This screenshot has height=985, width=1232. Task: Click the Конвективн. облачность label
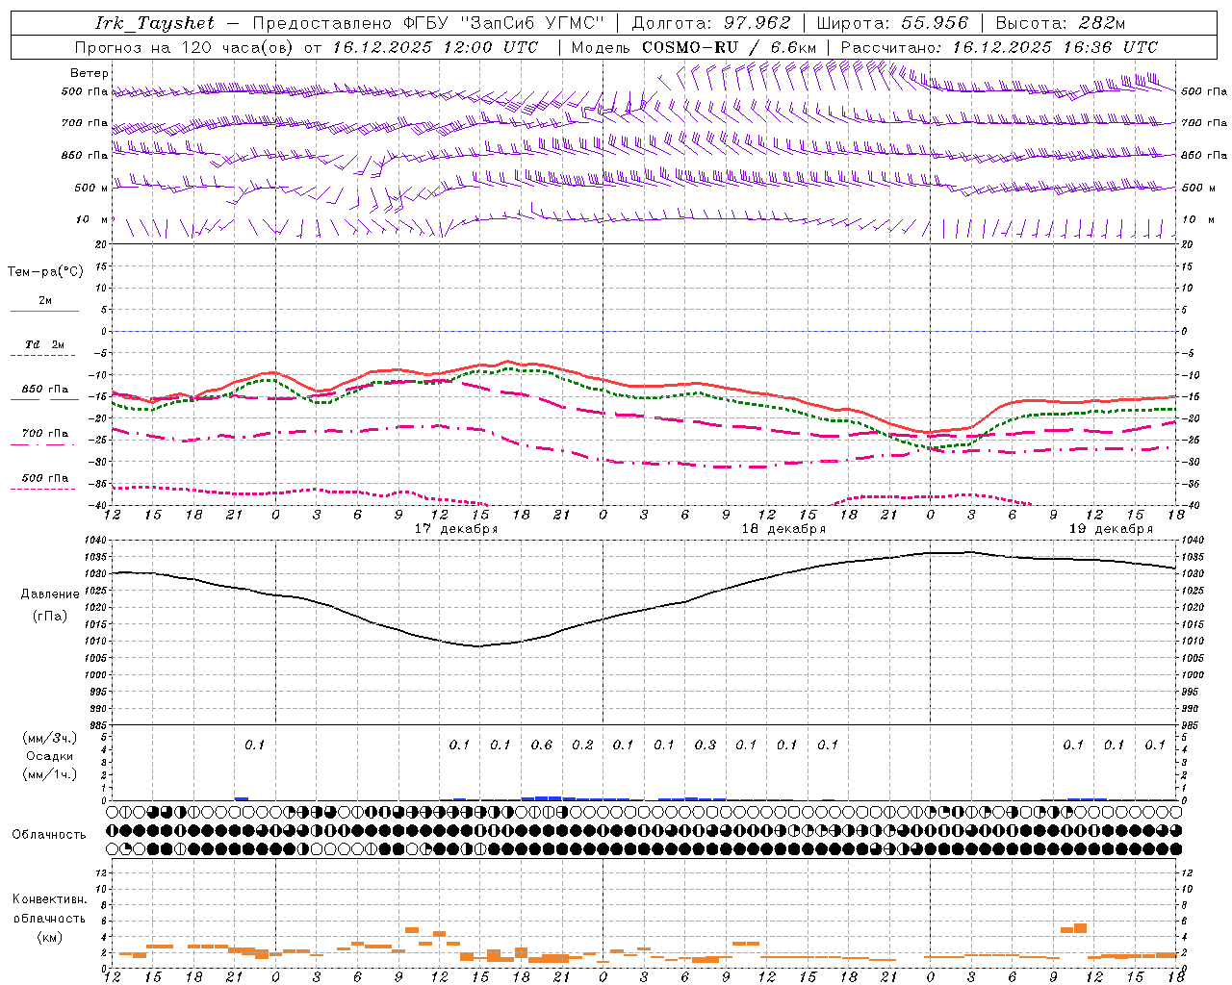[x=50, y=909]
